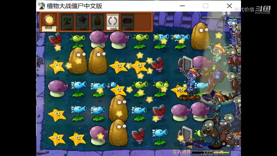Click the magnet-shroom in the top row

pos(55,39)
